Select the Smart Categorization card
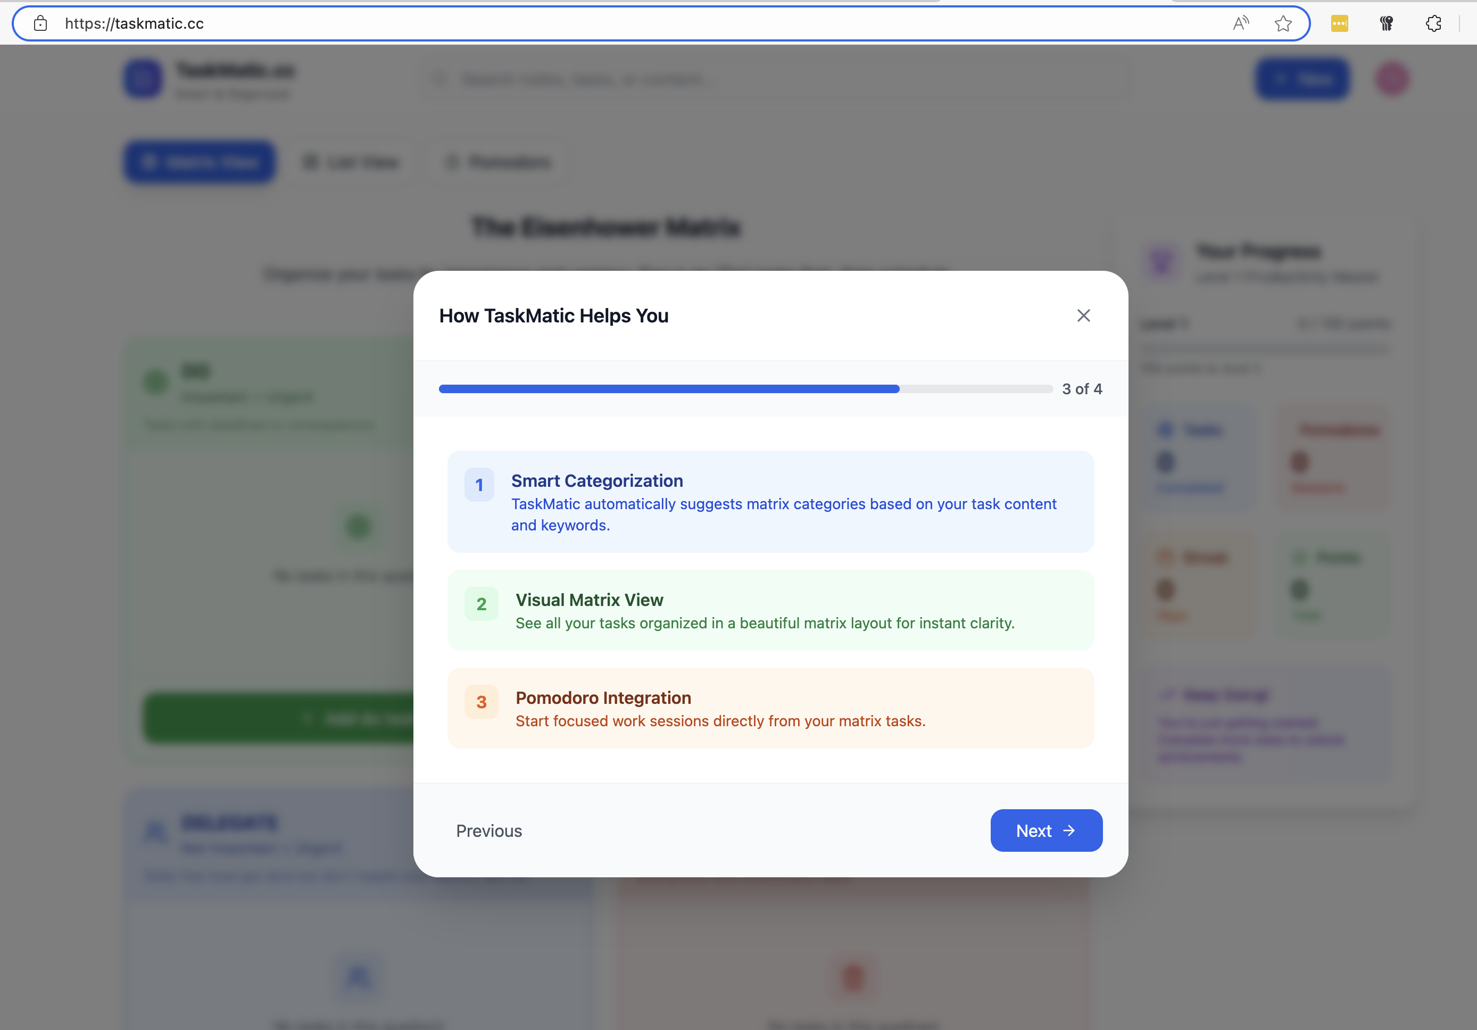 point(770,502)
